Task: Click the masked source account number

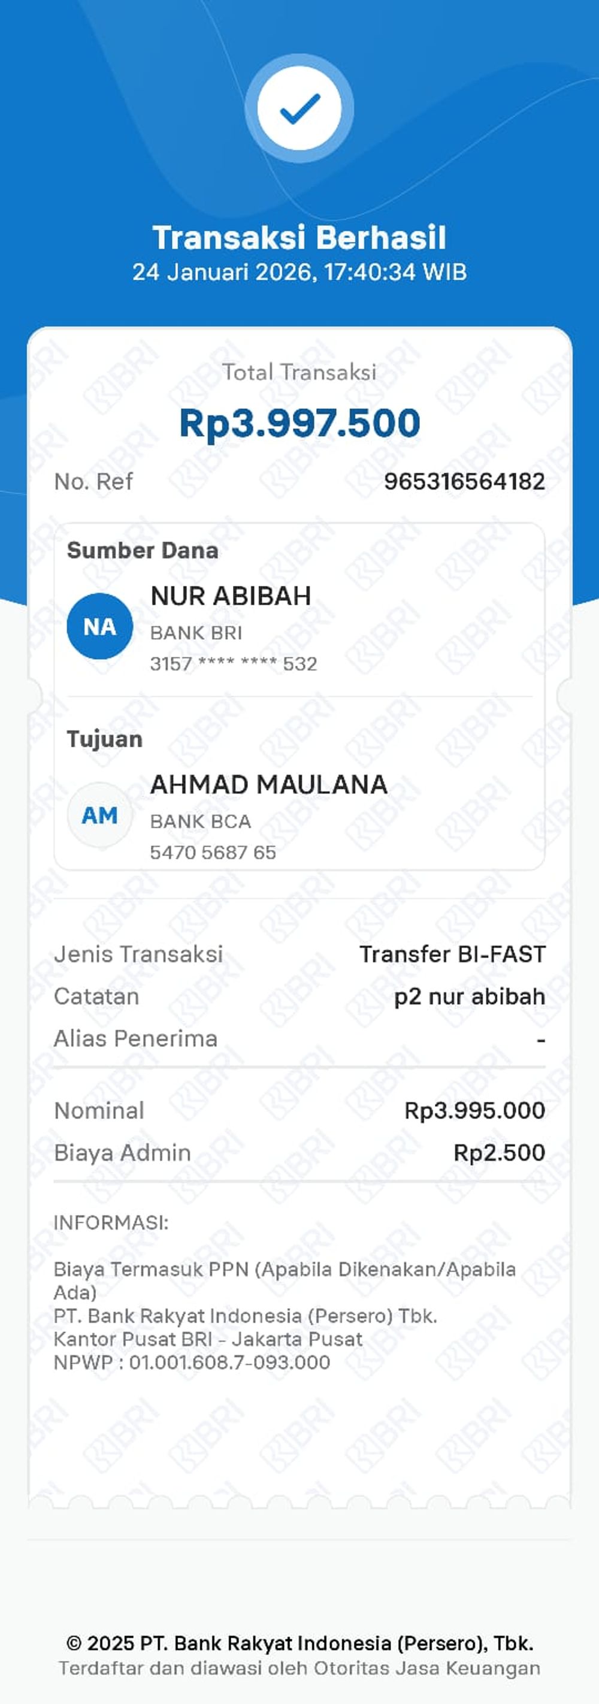Action: coord(234,663)
